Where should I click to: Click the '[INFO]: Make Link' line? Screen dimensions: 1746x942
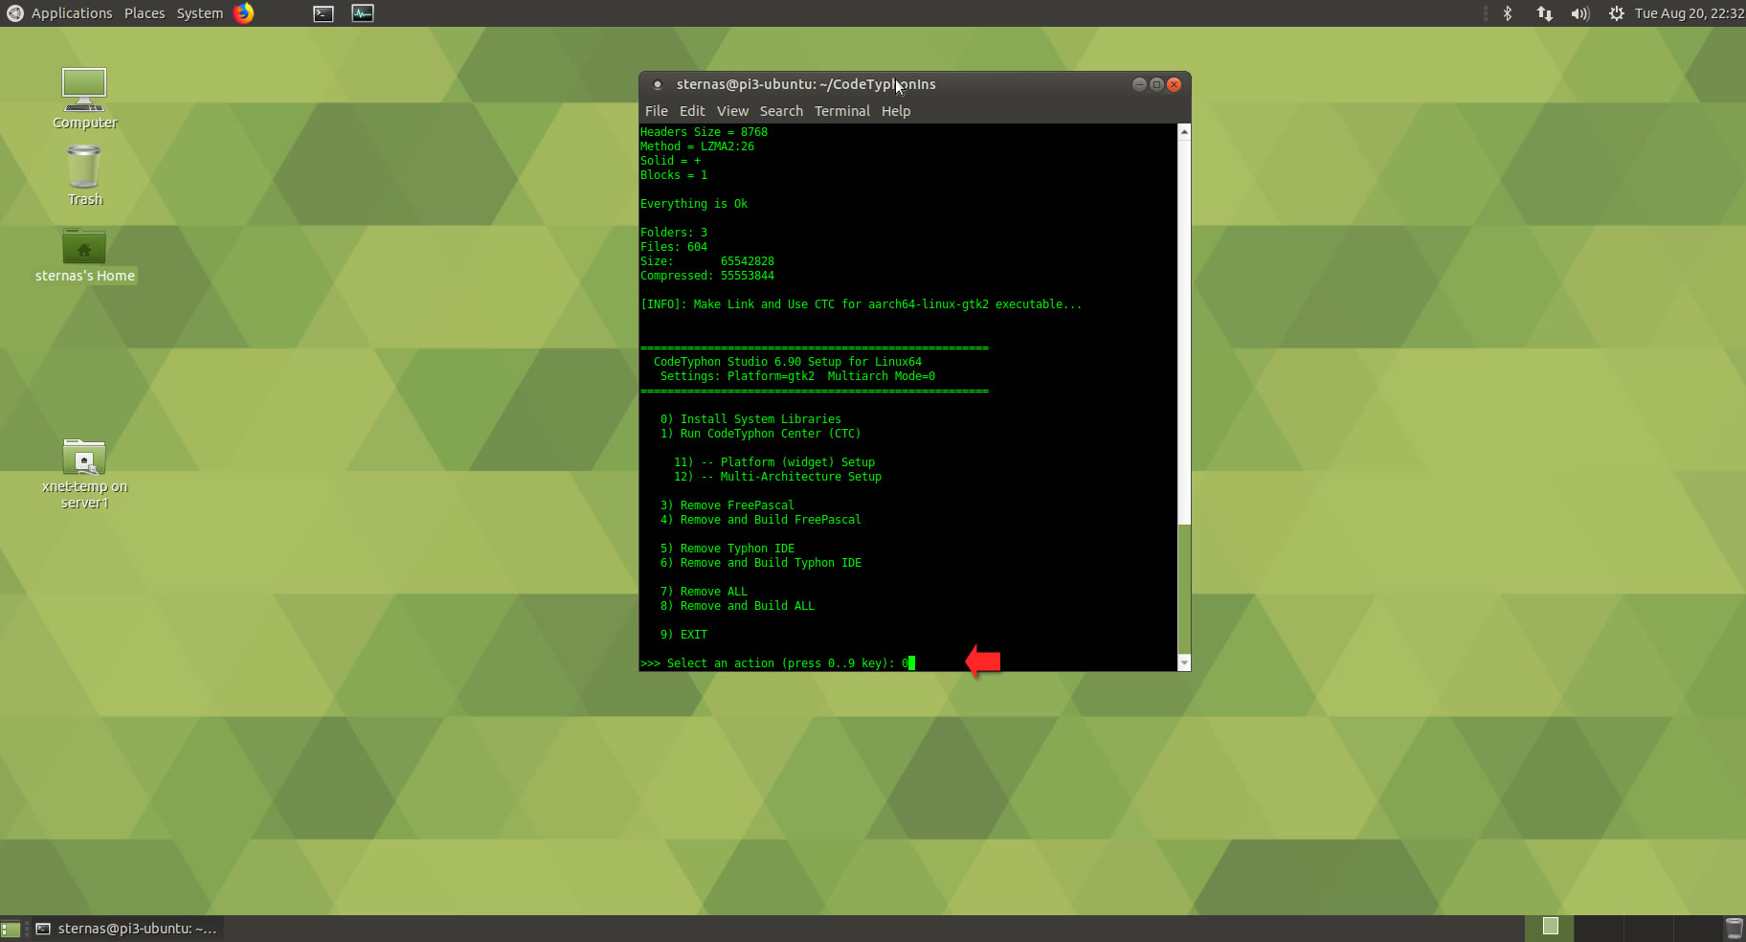(861, 304)
